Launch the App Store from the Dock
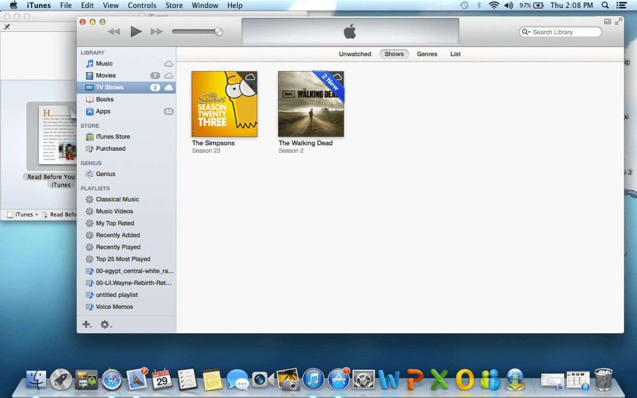The image size is (637, 398). point(338,379)
